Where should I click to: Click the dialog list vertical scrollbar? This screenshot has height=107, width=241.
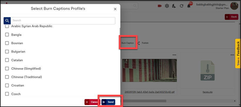(x=120, y=31)
